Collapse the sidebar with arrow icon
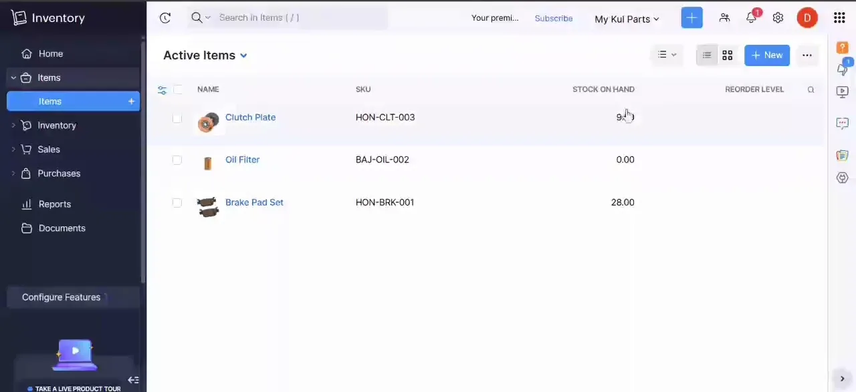Viewport: 856px width, 392px height. click(x=133, y=380)
